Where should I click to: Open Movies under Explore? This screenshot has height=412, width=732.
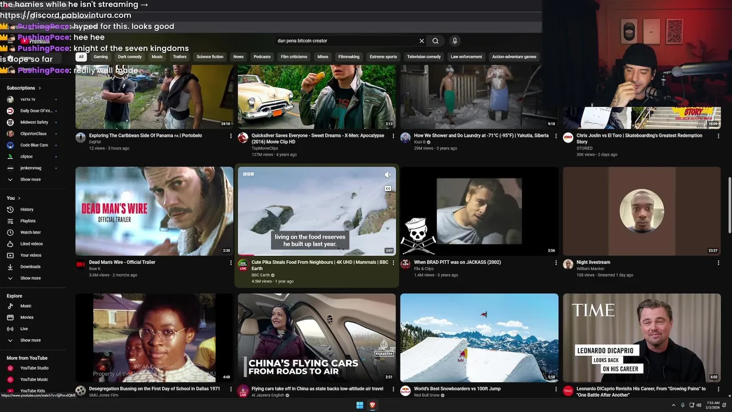tap(34, 318)
